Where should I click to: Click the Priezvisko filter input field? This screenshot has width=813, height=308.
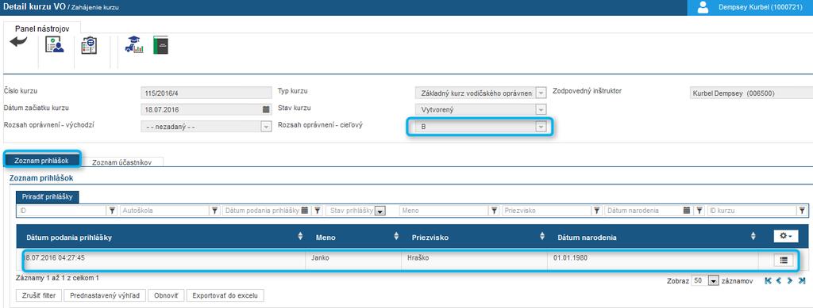click(x=547, y=211)
